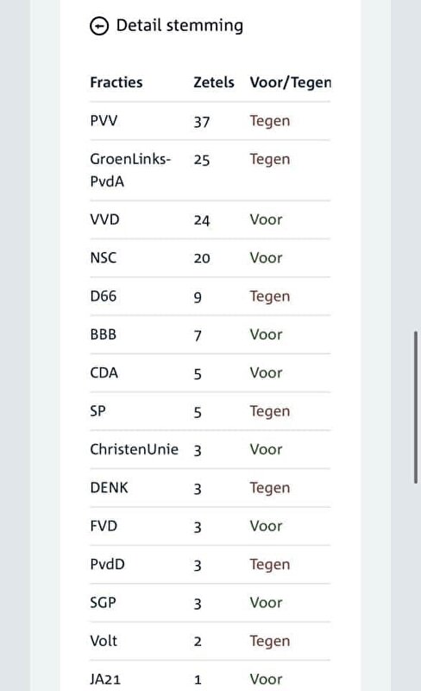Click the FVD Voor vote
The image size is (421, 691).
pos(266,526)
